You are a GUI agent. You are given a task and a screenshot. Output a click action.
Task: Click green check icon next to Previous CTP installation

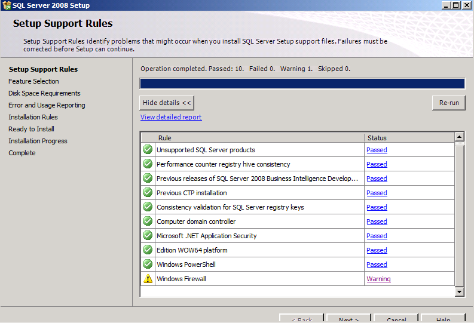point(148,193)
